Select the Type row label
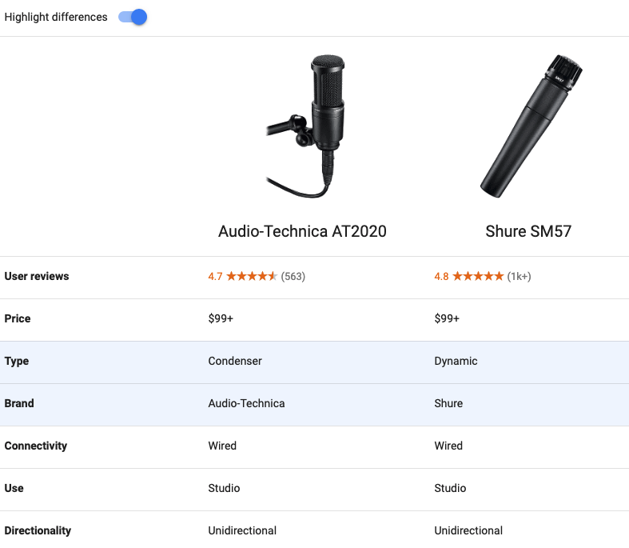This screenshot has width=629, height=548. click(x=17, y=362)
